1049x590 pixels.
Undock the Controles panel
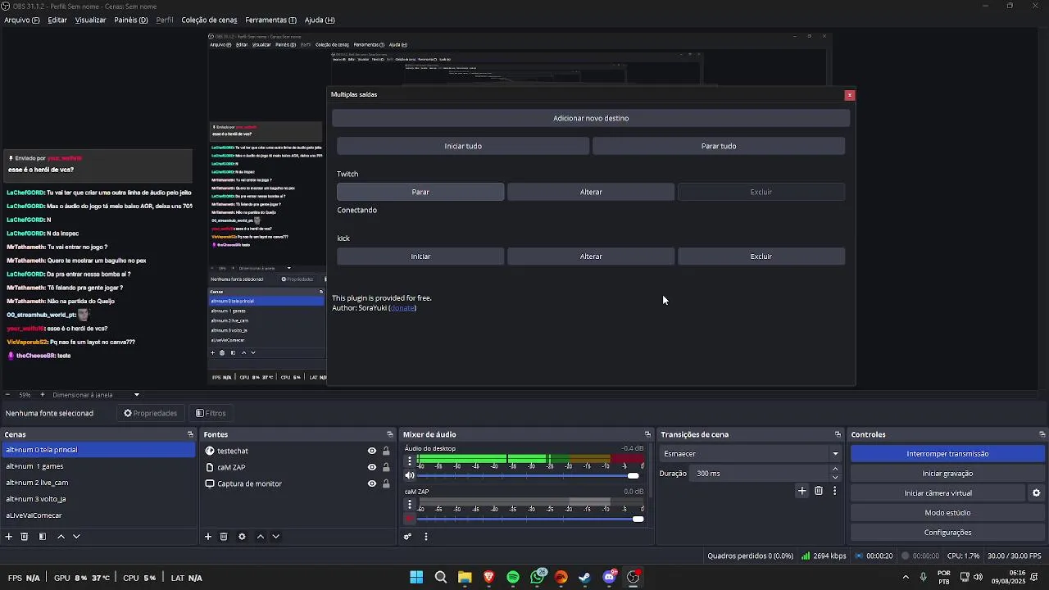[x=1042, y=434]
